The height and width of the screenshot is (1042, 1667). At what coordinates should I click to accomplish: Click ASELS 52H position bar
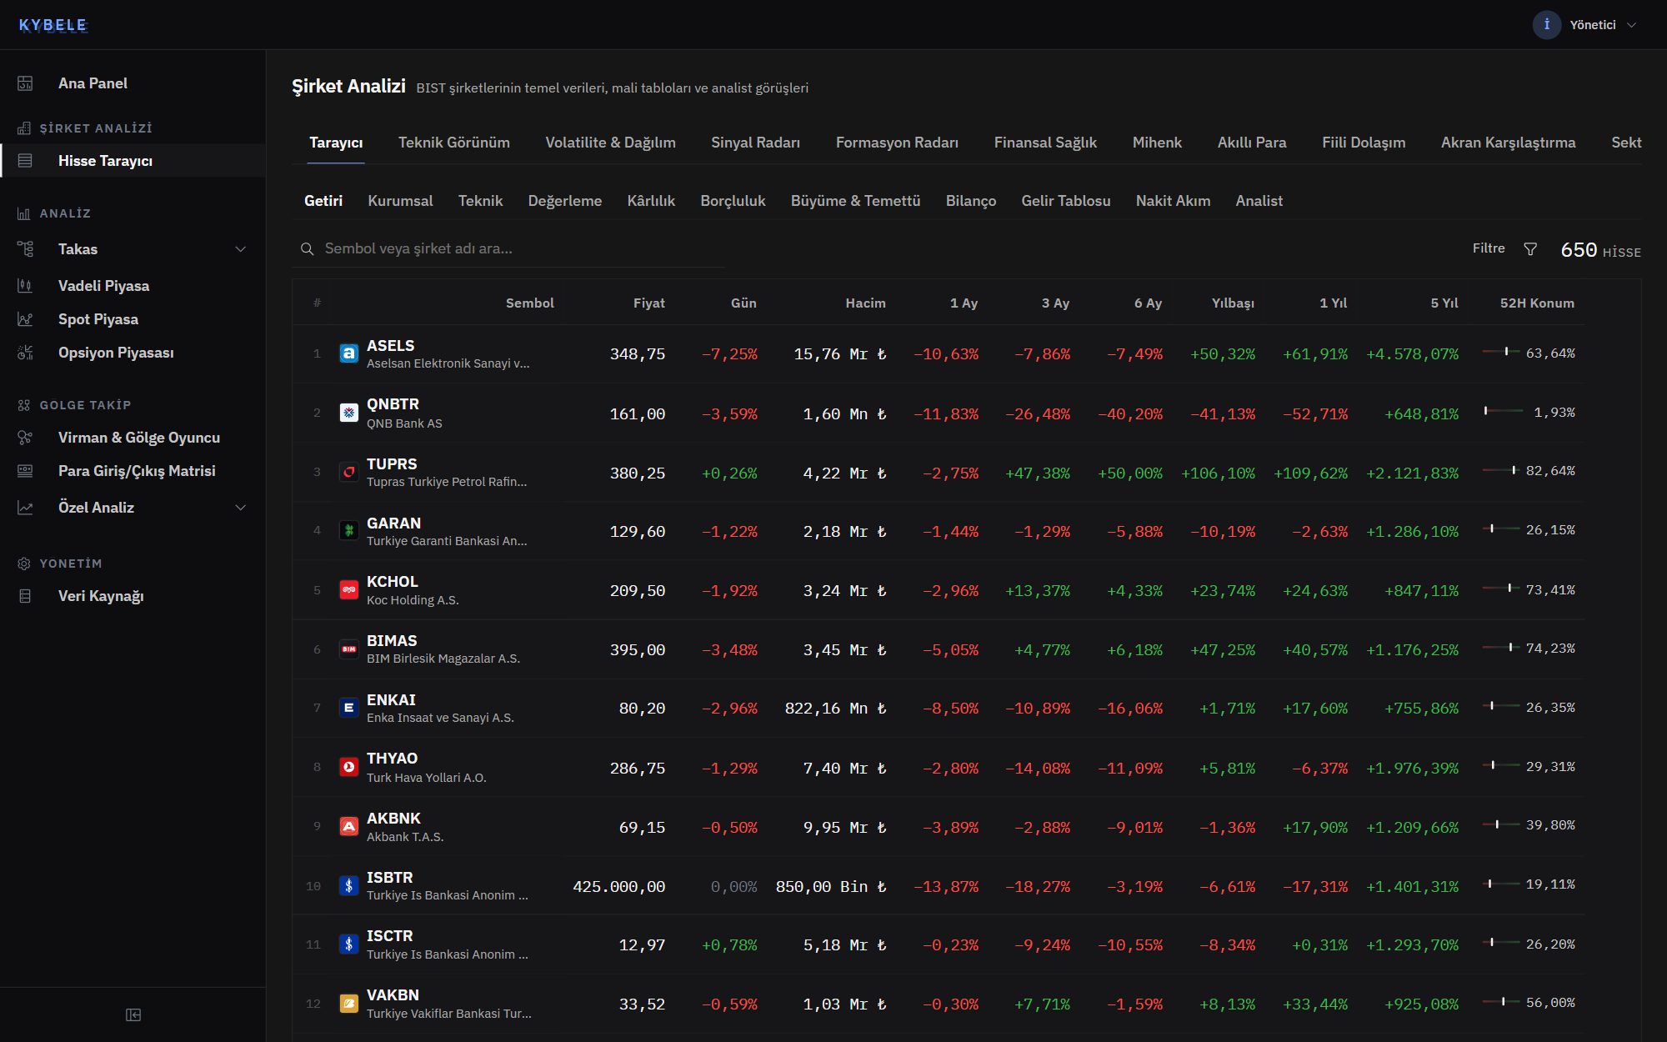coord(1500,352)
